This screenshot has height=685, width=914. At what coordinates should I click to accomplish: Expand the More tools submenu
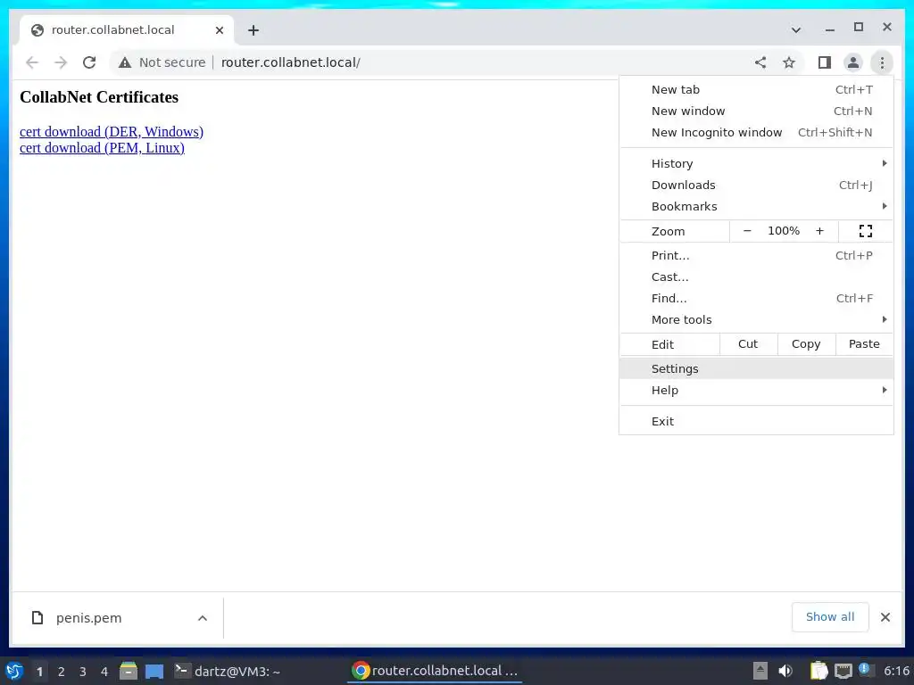pos(756,320)
